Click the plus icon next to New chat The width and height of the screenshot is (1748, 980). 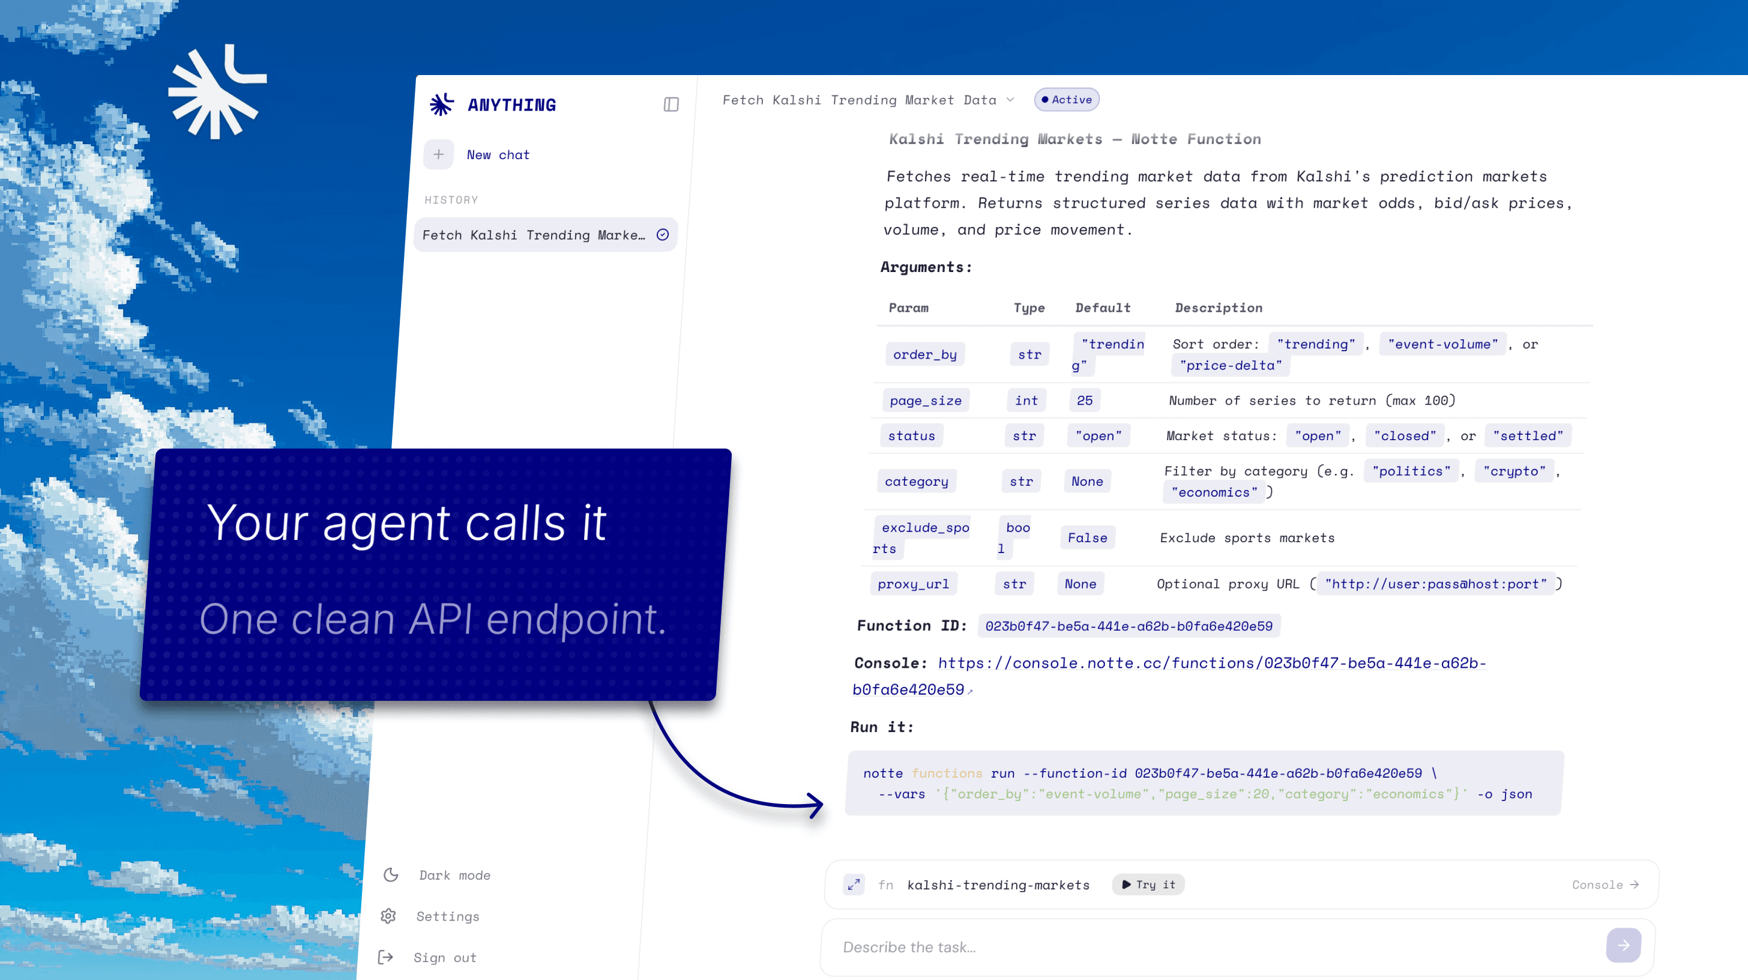[439, 154]
